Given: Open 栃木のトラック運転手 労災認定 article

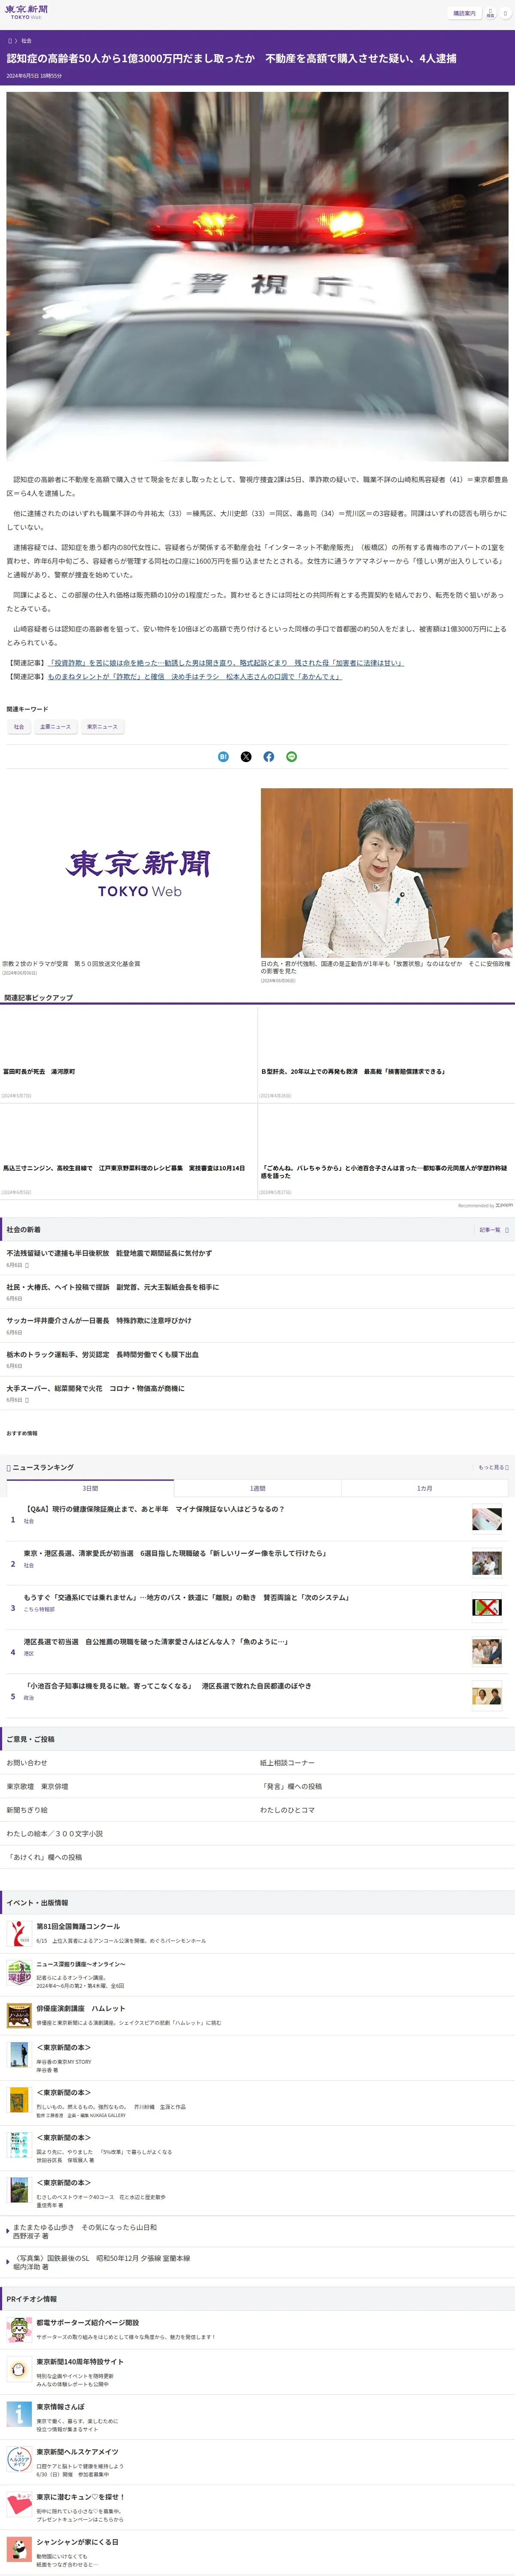Looking at the screenshot, I should tap(102, 1355).
